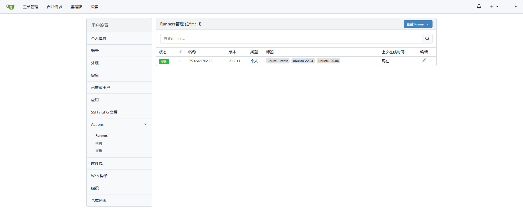Open the plus create-new menu
The image size is (523, 210).
click(494, 6)
